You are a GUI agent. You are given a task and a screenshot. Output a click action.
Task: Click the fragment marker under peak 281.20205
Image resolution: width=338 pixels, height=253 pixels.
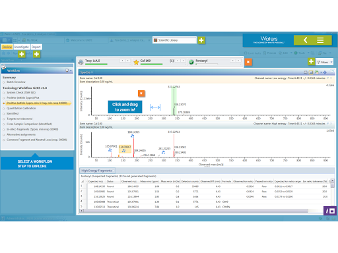(x=163, y=152)
